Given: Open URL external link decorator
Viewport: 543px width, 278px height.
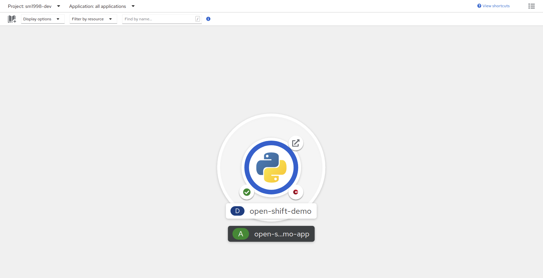Looking at the screenshot, I should (x=296, y=143).
